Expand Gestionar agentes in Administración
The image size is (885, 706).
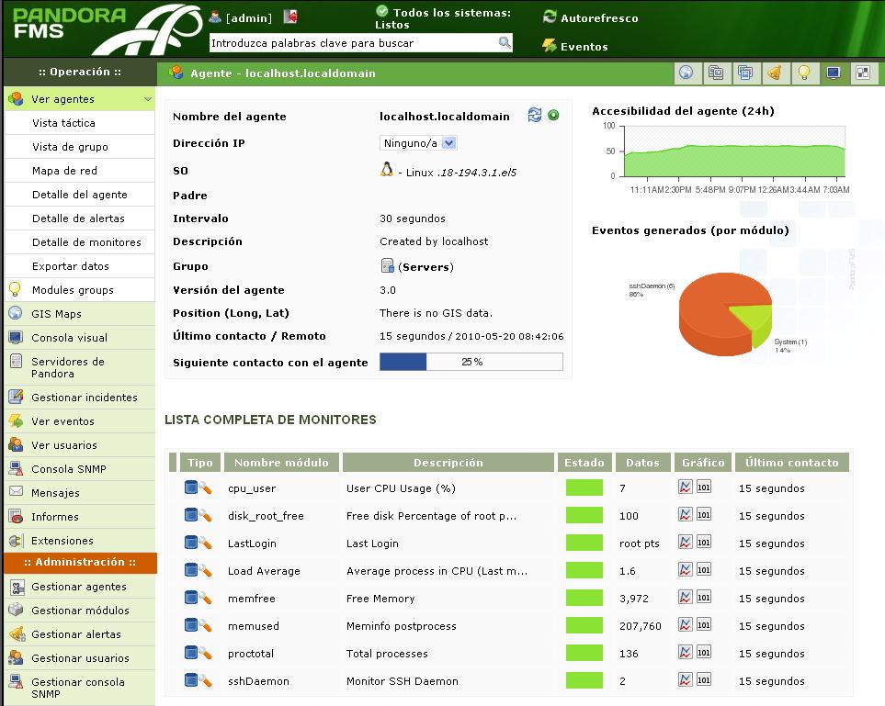[x=79, y=587]
